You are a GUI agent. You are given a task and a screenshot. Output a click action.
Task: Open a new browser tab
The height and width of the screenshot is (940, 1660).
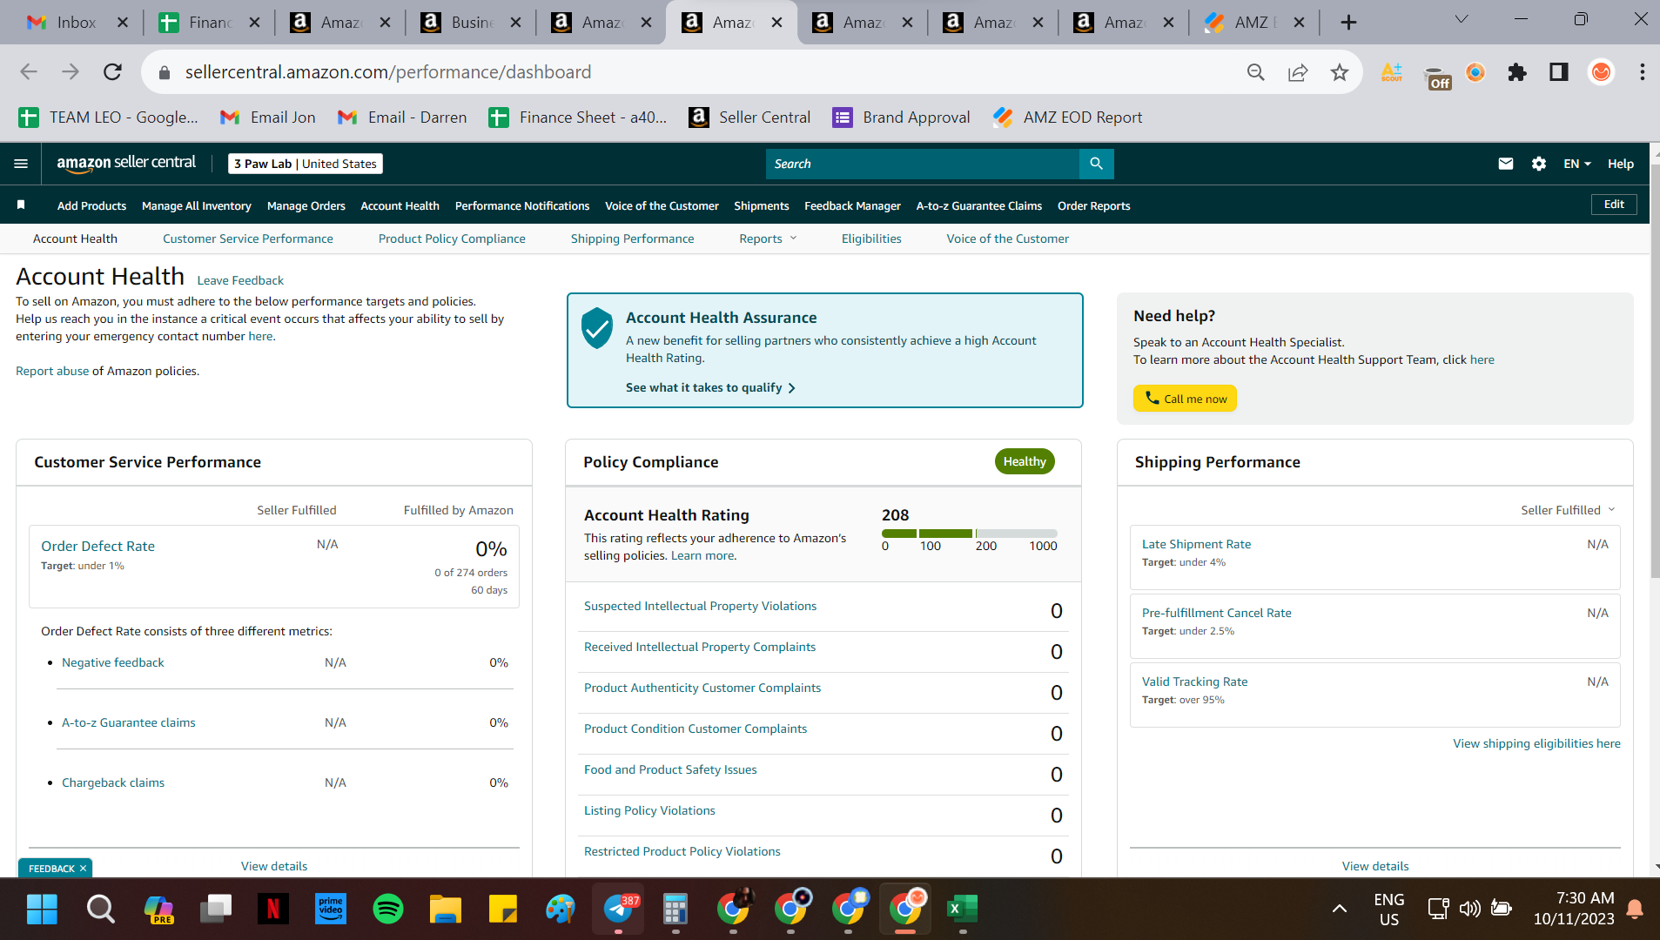pos(1347,23)
